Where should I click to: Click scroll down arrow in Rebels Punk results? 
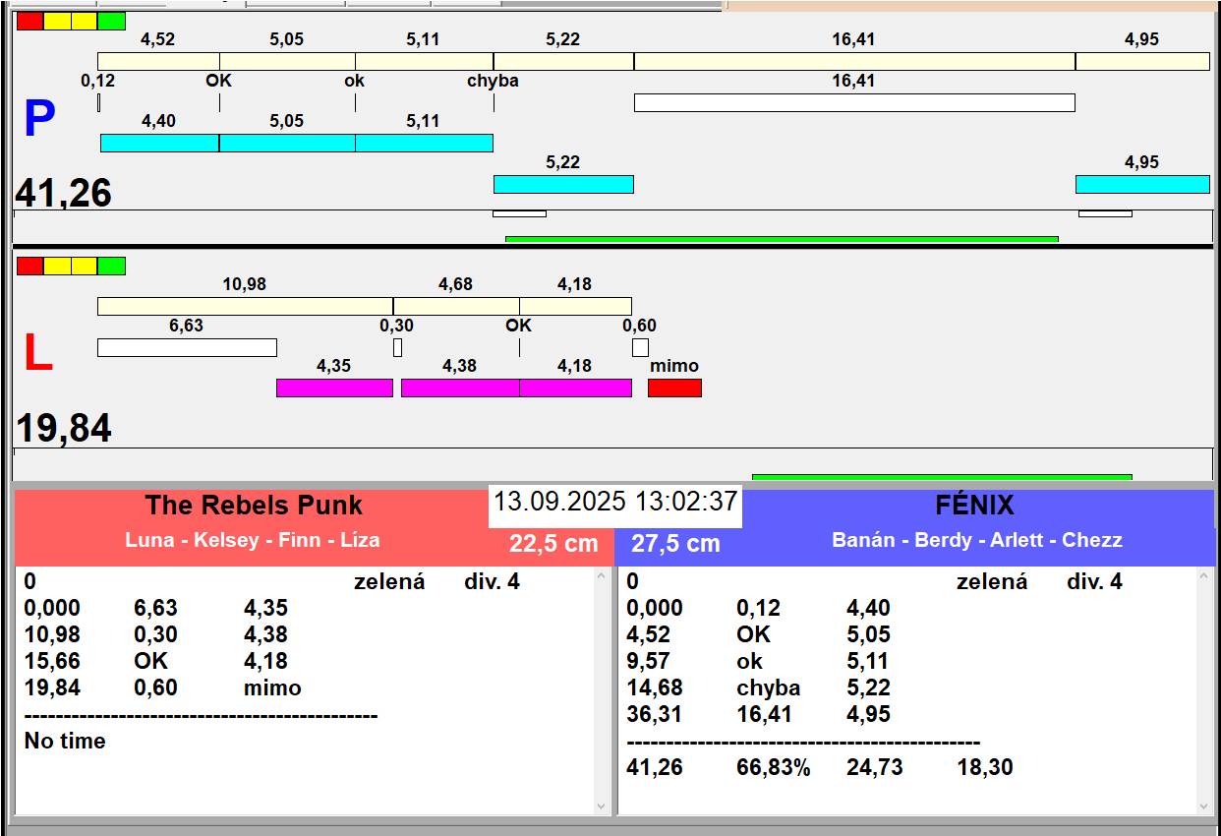[603, 806]
